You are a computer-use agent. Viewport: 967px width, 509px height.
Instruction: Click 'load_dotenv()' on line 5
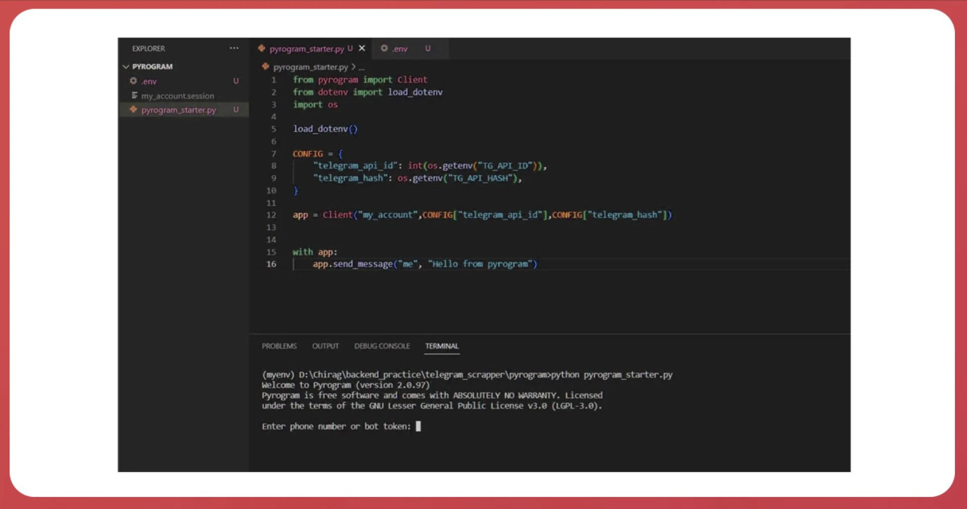click(x=325, y=129)
